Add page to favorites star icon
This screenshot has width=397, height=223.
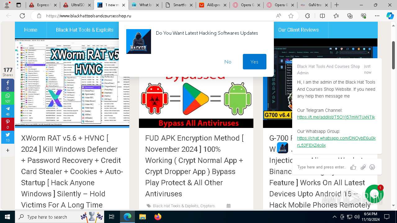(291, 16)
